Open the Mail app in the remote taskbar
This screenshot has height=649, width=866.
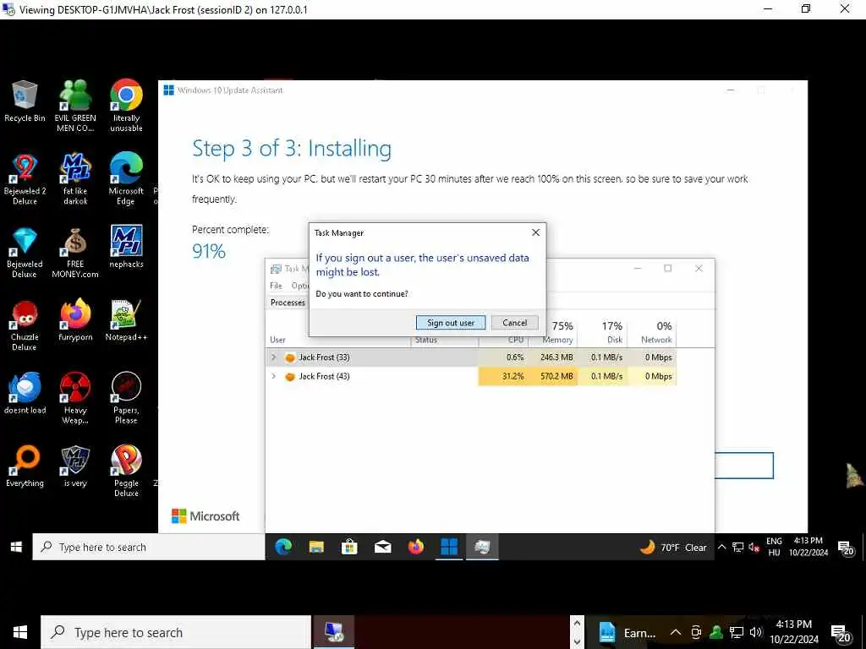(383, 547)
